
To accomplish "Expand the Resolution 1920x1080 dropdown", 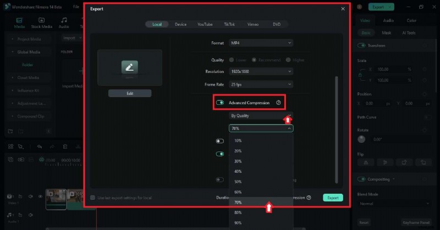I will coord(261,71).
